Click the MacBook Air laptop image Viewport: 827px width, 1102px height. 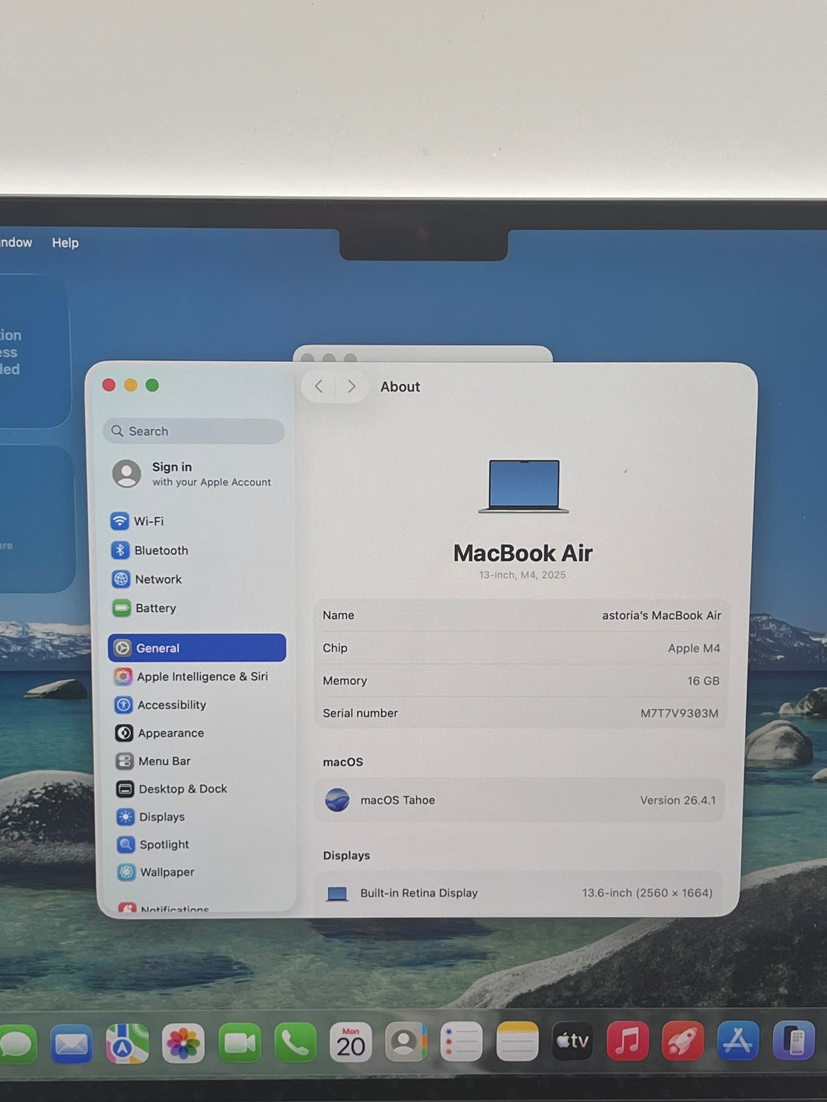click(524, 486)
